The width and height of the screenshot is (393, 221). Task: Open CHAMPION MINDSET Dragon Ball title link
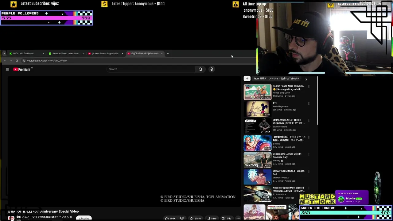(x=288, y=173)
